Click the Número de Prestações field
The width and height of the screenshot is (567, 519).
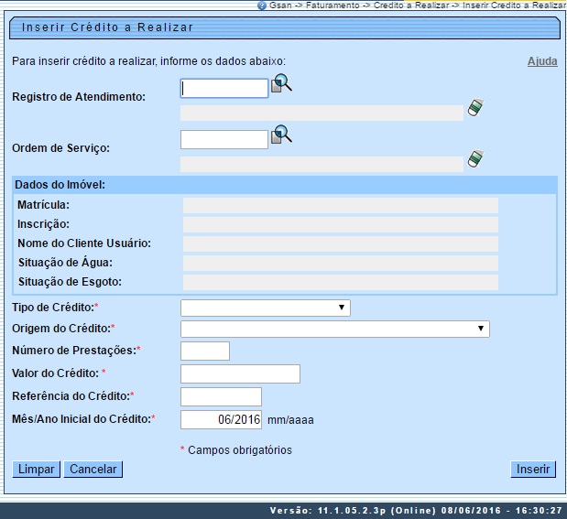(x=205, y=351)
